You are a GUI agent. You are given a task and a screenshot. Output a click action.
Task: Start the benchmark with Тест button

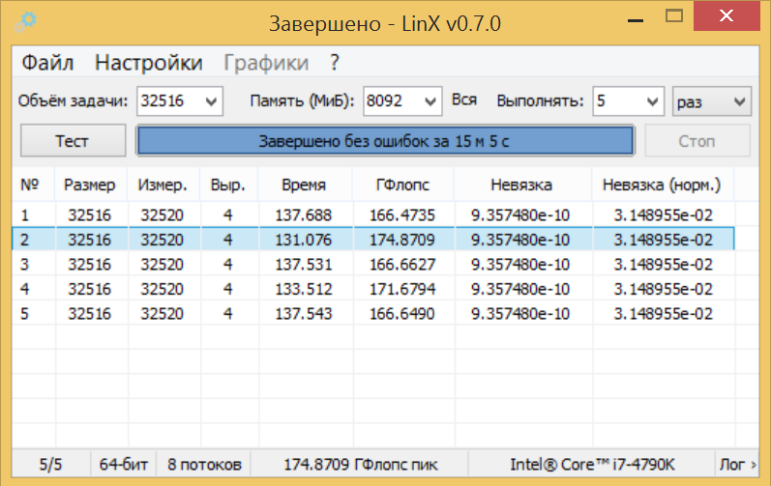pyautogui.click(x=73, y=141)
